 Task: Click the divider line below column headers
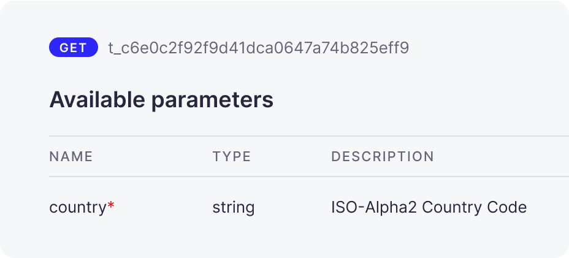[x=309, y=176]
